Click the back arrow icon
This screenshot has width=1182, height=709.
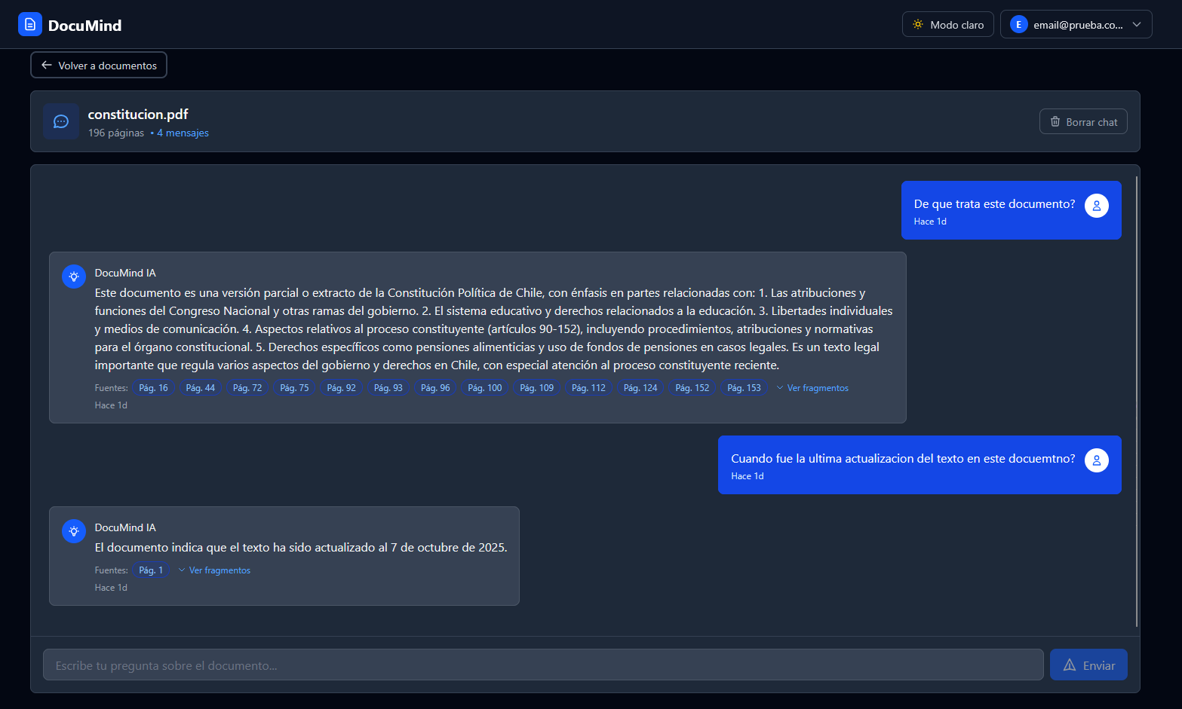[47, 66]
